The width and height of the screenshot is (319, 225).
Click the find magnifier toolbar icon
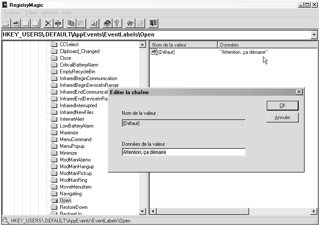tap(94, 23)
